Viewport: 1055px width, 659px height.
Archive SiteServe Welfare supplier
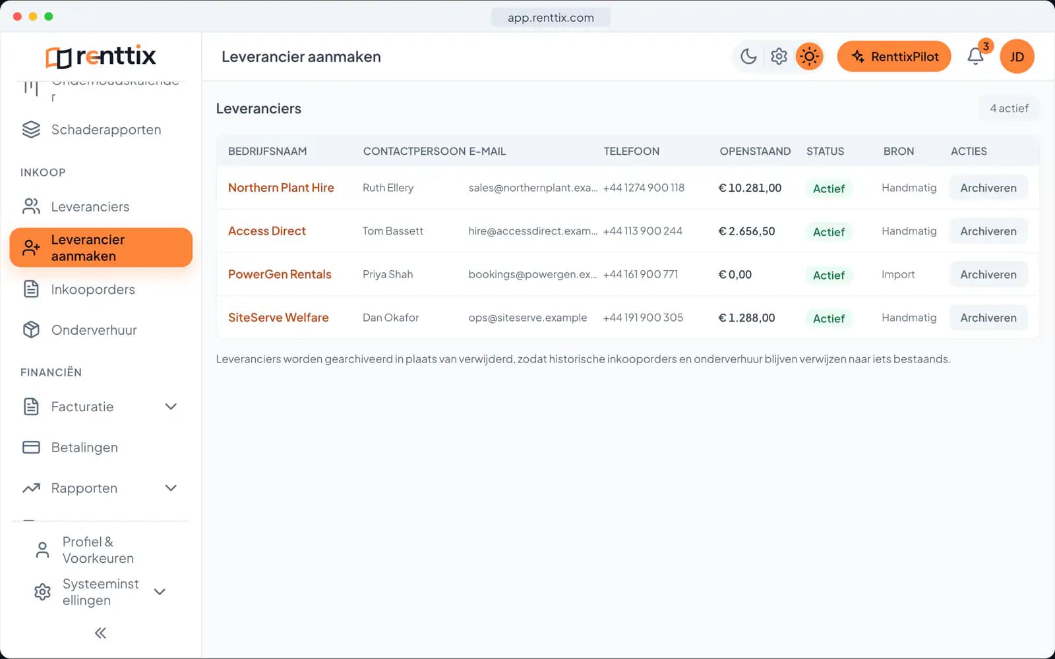click(x=988, y=318)
